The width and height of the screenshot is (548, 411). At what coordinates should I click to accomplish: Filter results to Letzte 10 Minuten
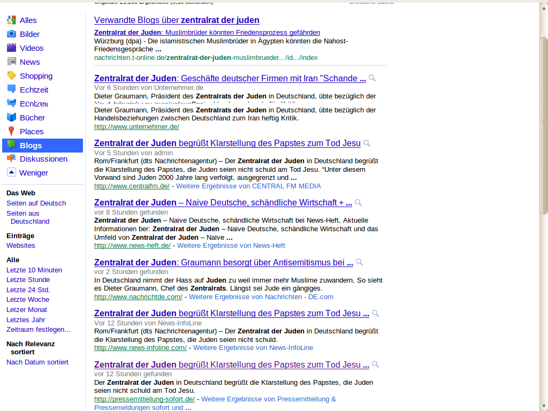[x=34, y=270]
